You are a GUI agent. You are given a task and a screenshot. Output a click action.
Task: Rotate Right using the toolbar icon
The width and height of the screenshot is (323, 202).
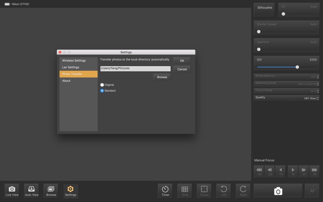(x=243, y=191)
